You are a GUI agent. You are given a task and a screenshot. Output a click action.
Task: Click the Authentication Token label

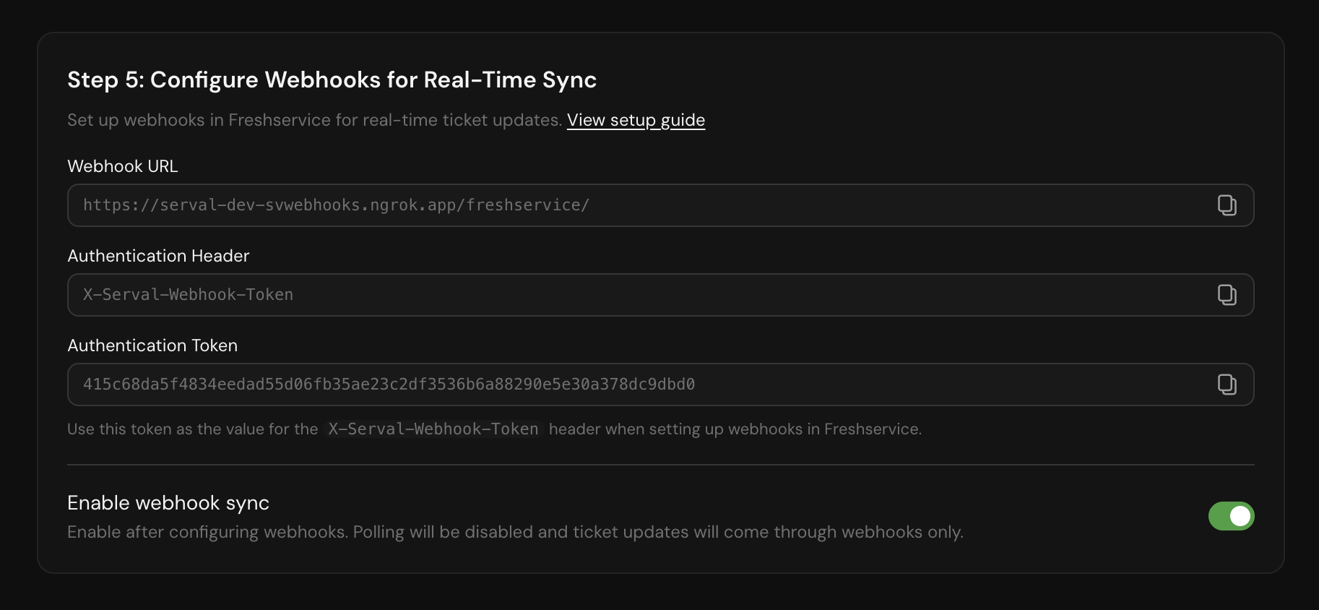pos(152,345)
